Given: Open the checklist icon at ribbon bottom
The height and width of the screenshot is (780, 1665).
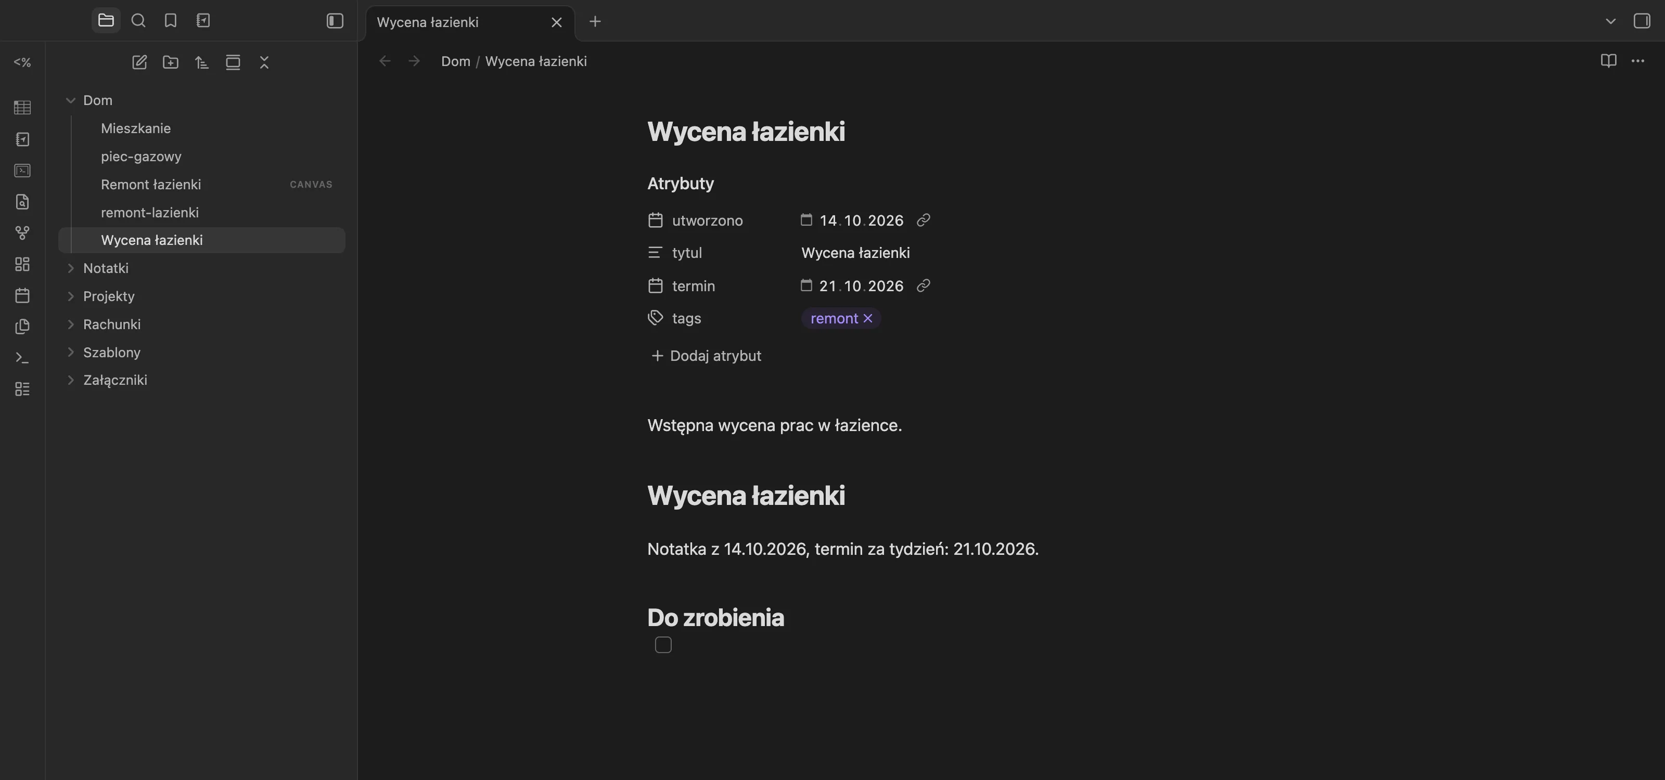Looking at the screenshot, I should coord(22,389).
